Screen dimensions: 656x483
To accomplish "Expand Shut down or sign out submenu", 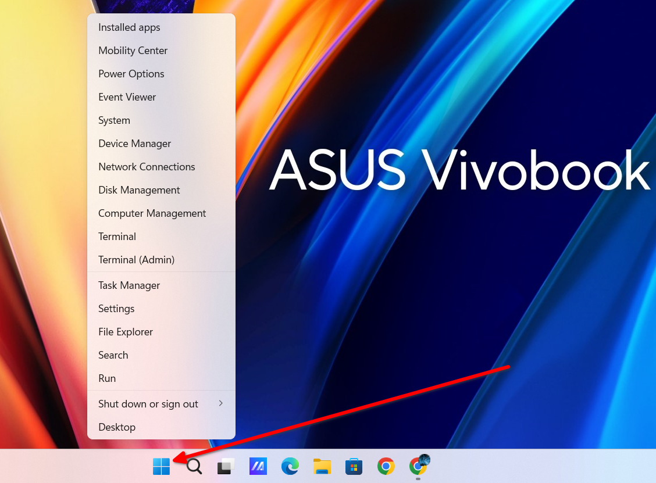I will click(161, 404).
